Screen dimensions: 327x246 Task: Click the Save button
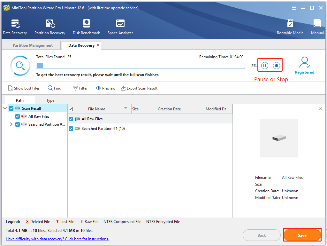302,235
